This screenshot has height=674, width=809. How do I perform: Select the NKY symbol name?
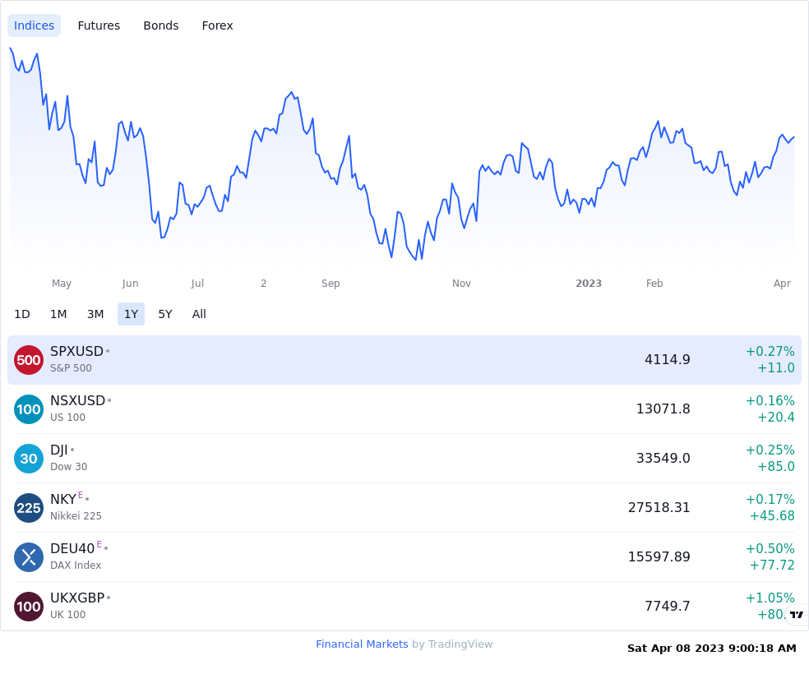point(63,499)
